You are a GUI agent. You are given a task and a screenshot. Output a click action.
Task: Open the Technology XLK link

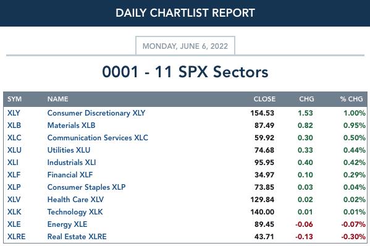coord(75,212)
